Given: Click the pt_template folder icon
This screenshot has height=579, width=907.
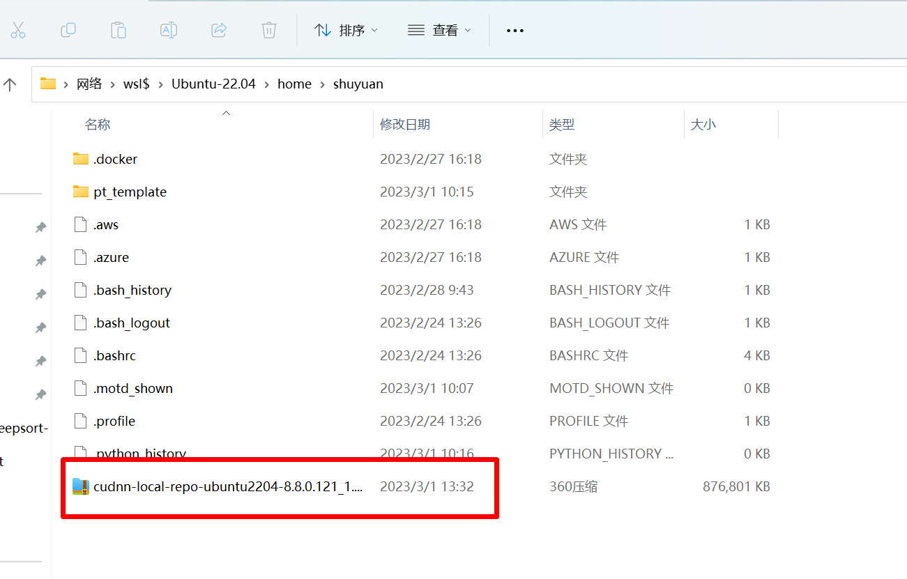Looking at the screenshot, I should tap(81, 191).
